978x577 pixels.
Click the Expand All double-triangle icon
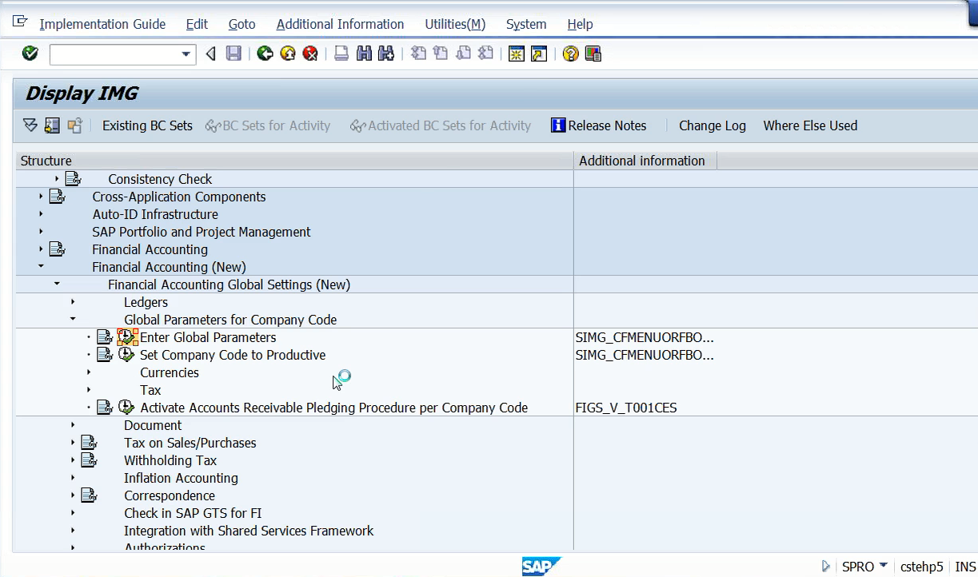tap(30, 125)
